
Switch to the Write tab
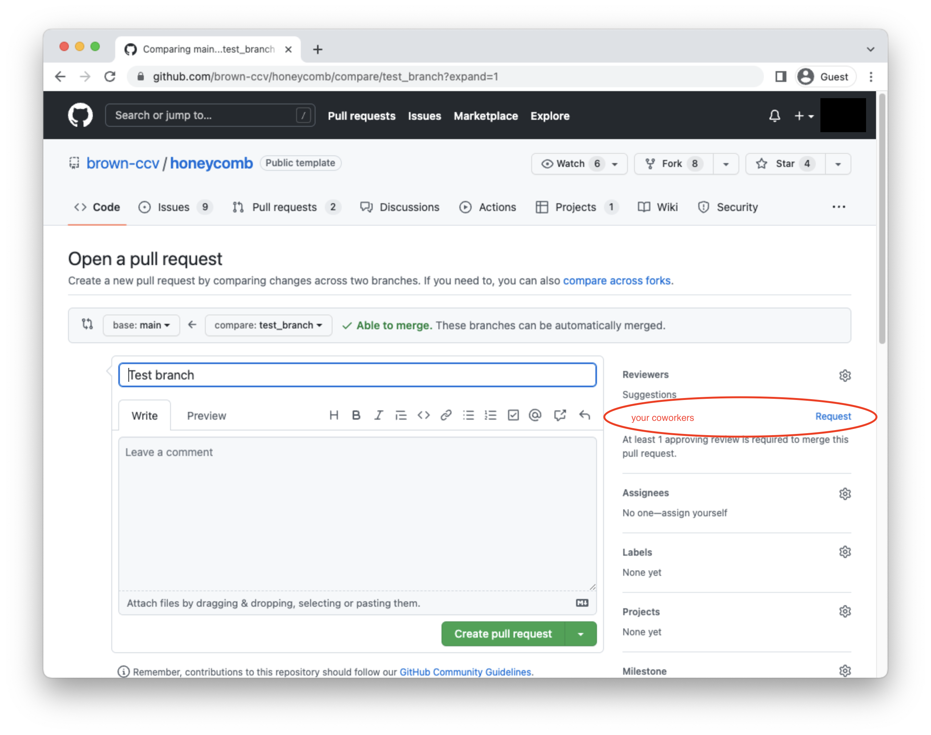pyautogui.click(x=144, y=415)
